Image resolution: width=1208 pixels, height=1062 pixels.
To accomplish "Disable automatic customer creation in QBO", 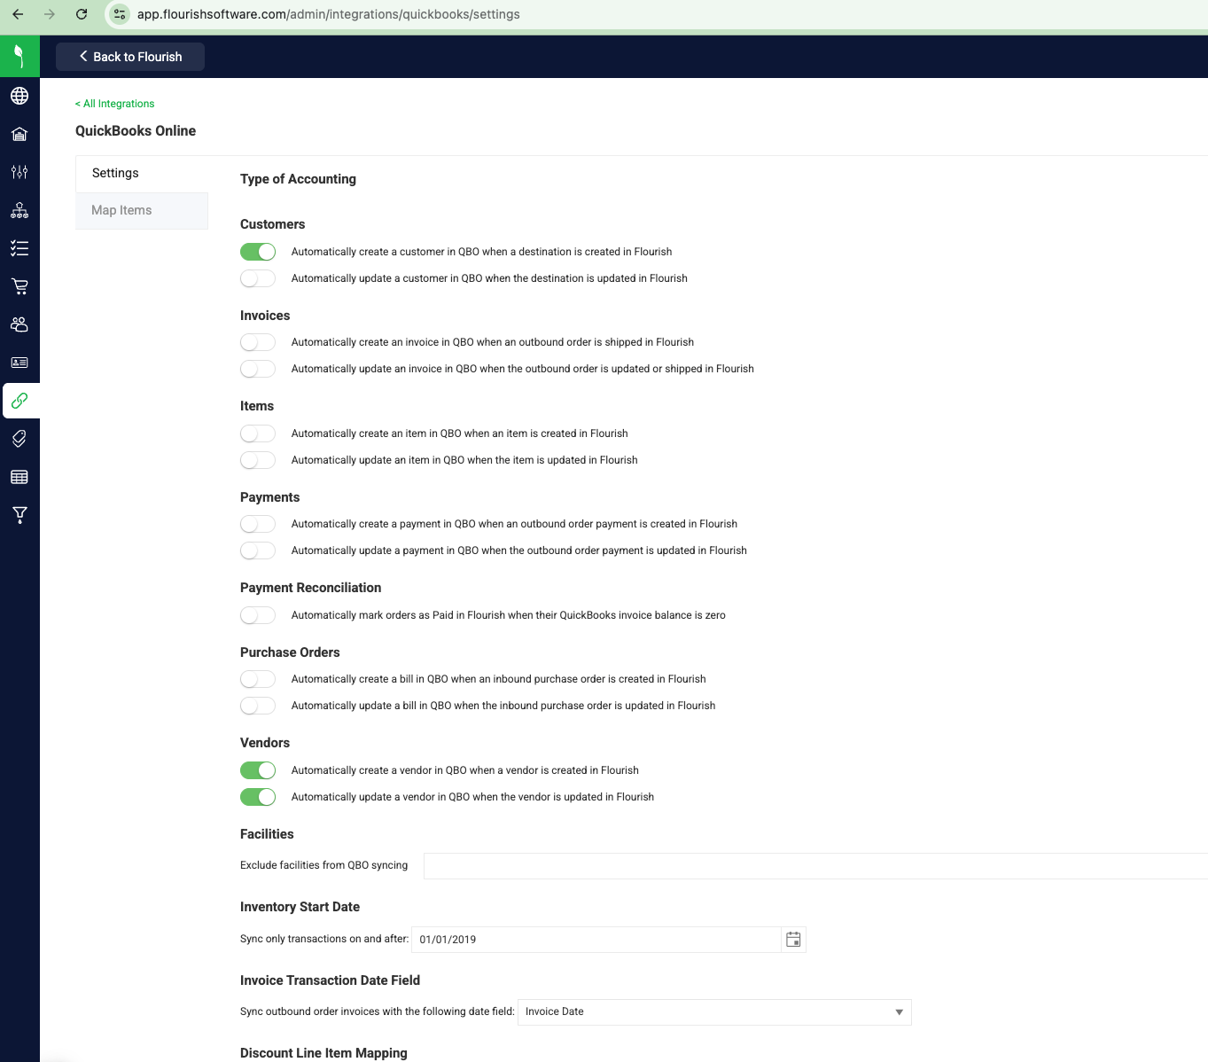I will (x=258, y=252).
